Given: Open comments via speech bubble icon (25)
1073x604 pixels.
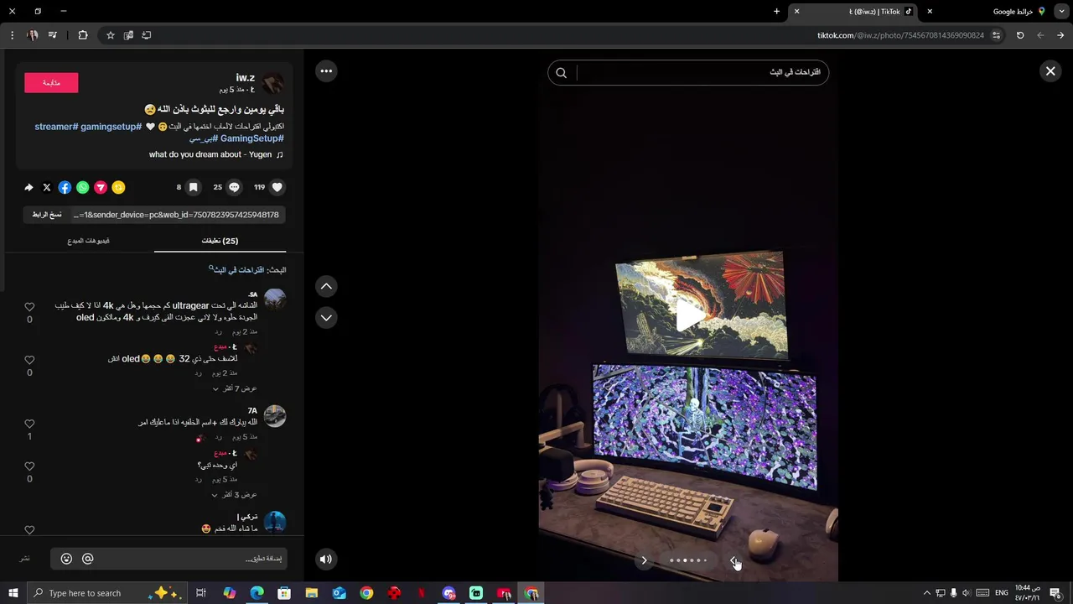Looking at the screenshot, I should pyautogui.click(x=235, y=187).
